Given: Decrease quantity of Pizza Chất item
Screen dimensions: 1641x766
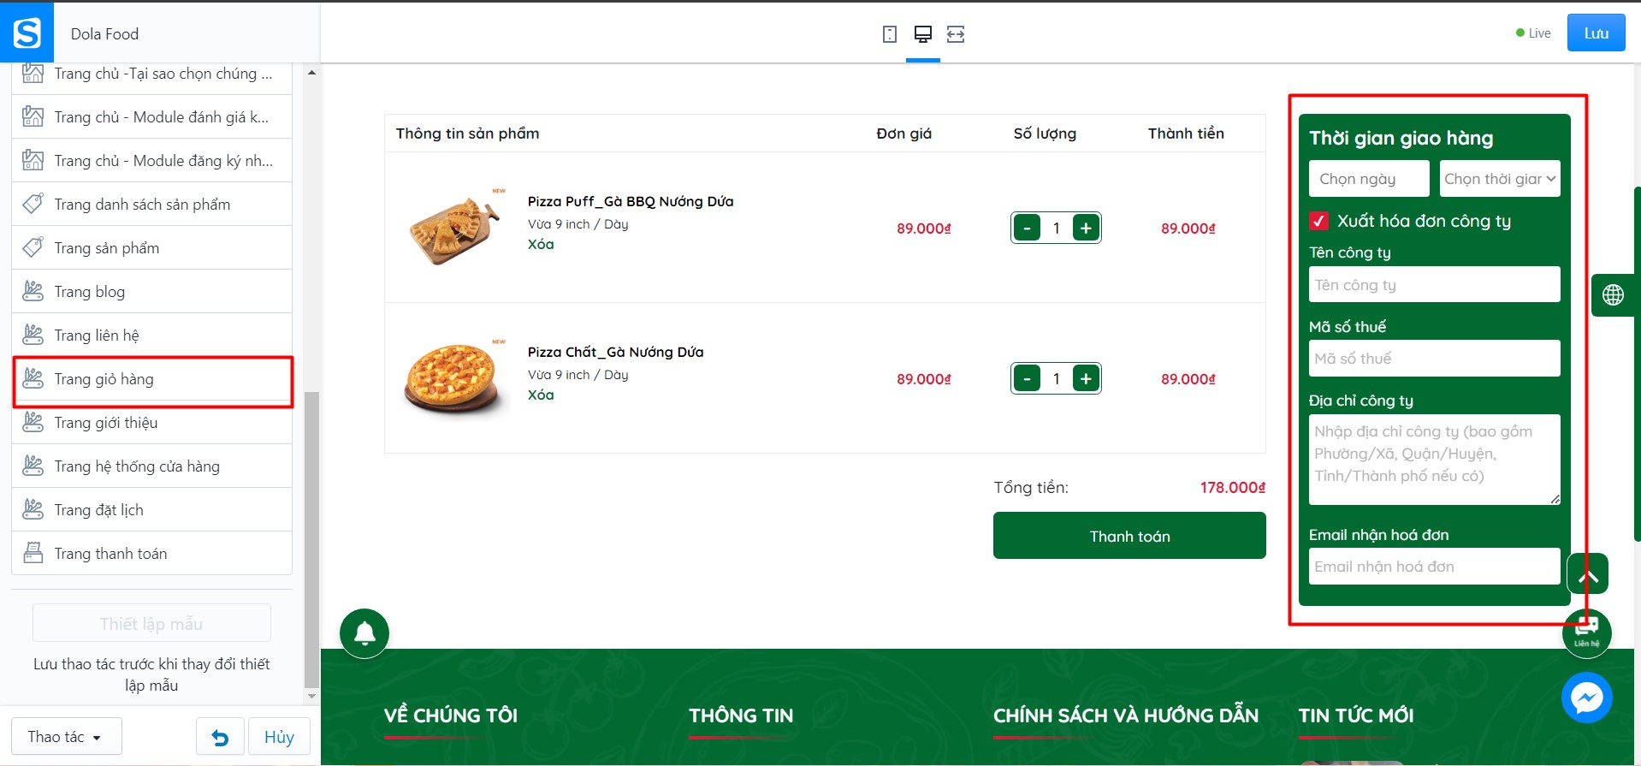Looking at the screenshot, I should (1027, 378).
